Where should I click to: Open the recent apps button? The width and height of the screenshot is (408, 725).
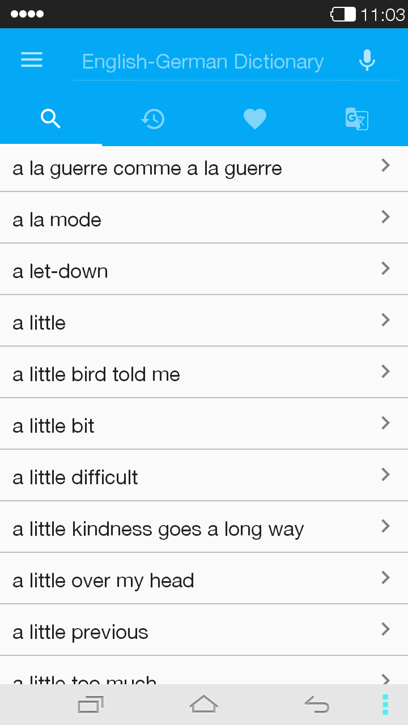click(91, 704)
